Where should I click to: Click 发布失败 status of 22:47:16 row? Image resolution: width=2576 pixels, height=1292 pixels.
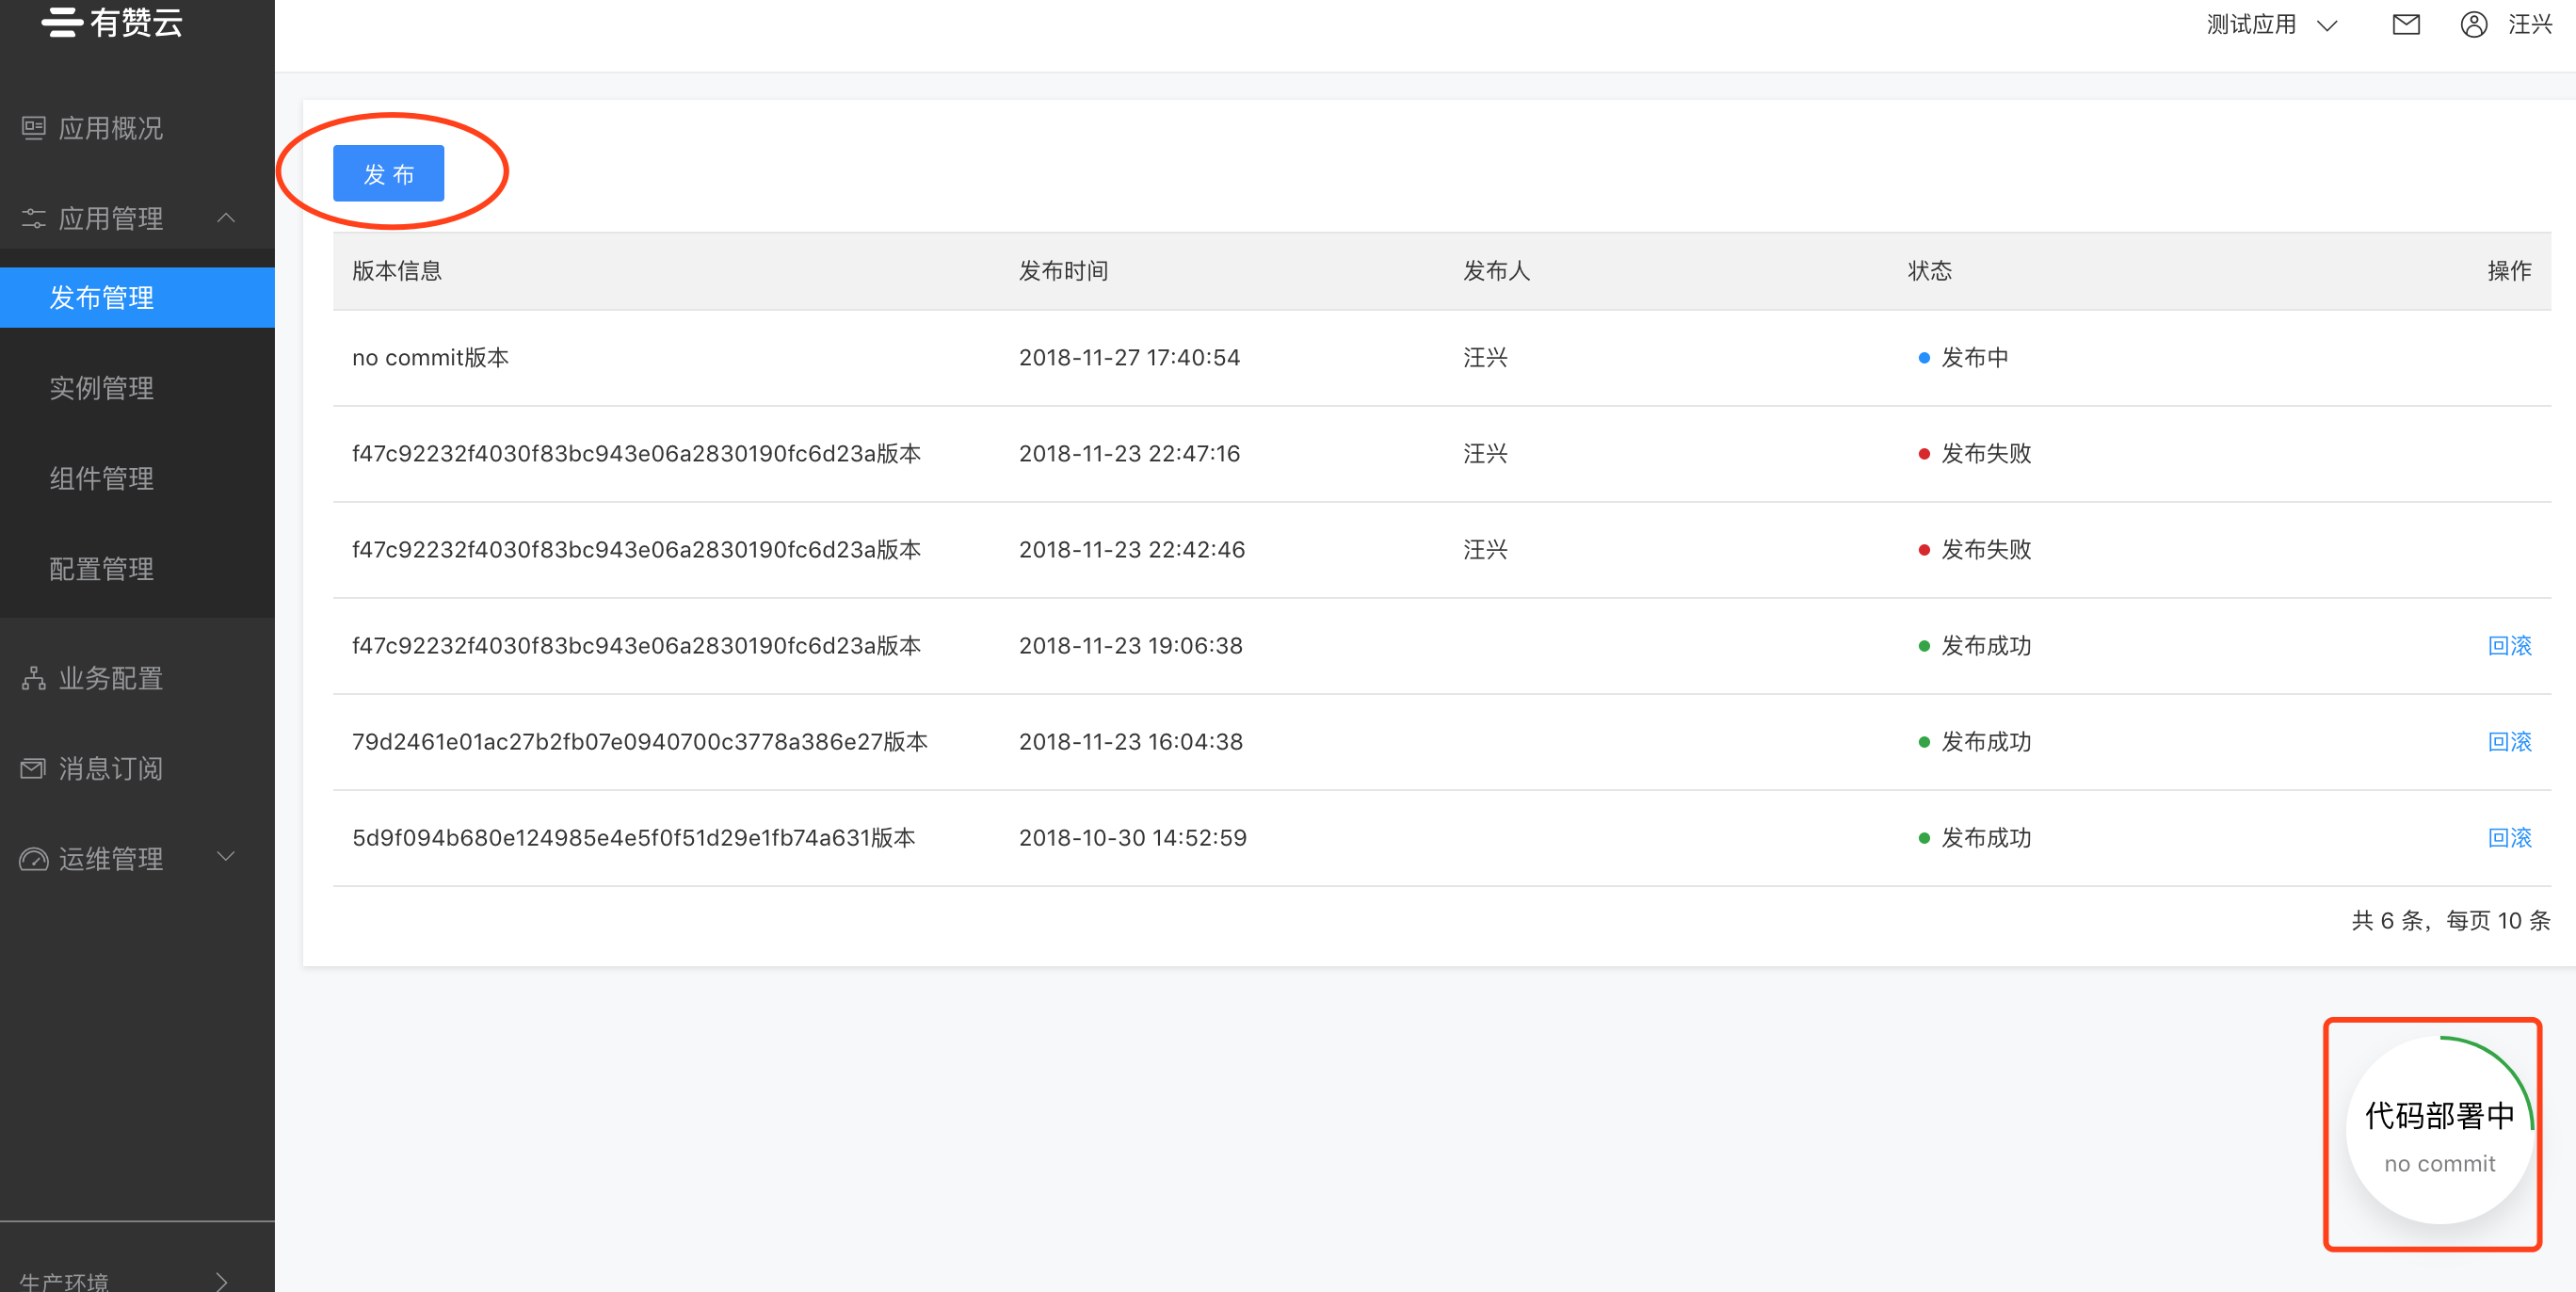tap(1986, 454)
